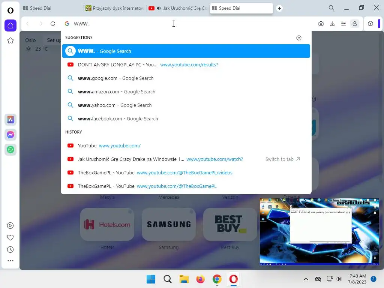This screenshot has height=288, width=384.
Task: Choose www.facebook.com search suggestion
Action: coord(186,118)
